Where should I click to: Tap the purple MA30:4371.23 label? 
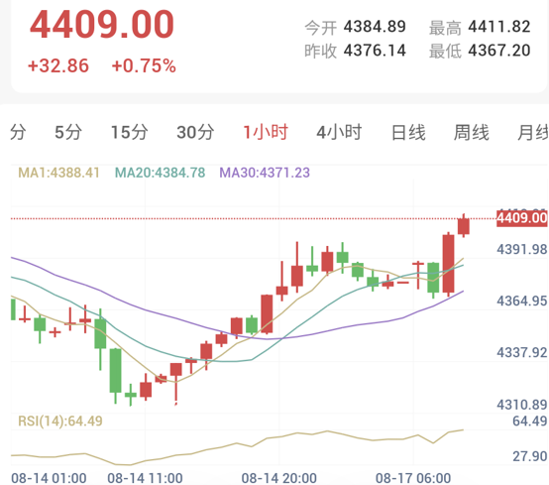coord(265,173)
